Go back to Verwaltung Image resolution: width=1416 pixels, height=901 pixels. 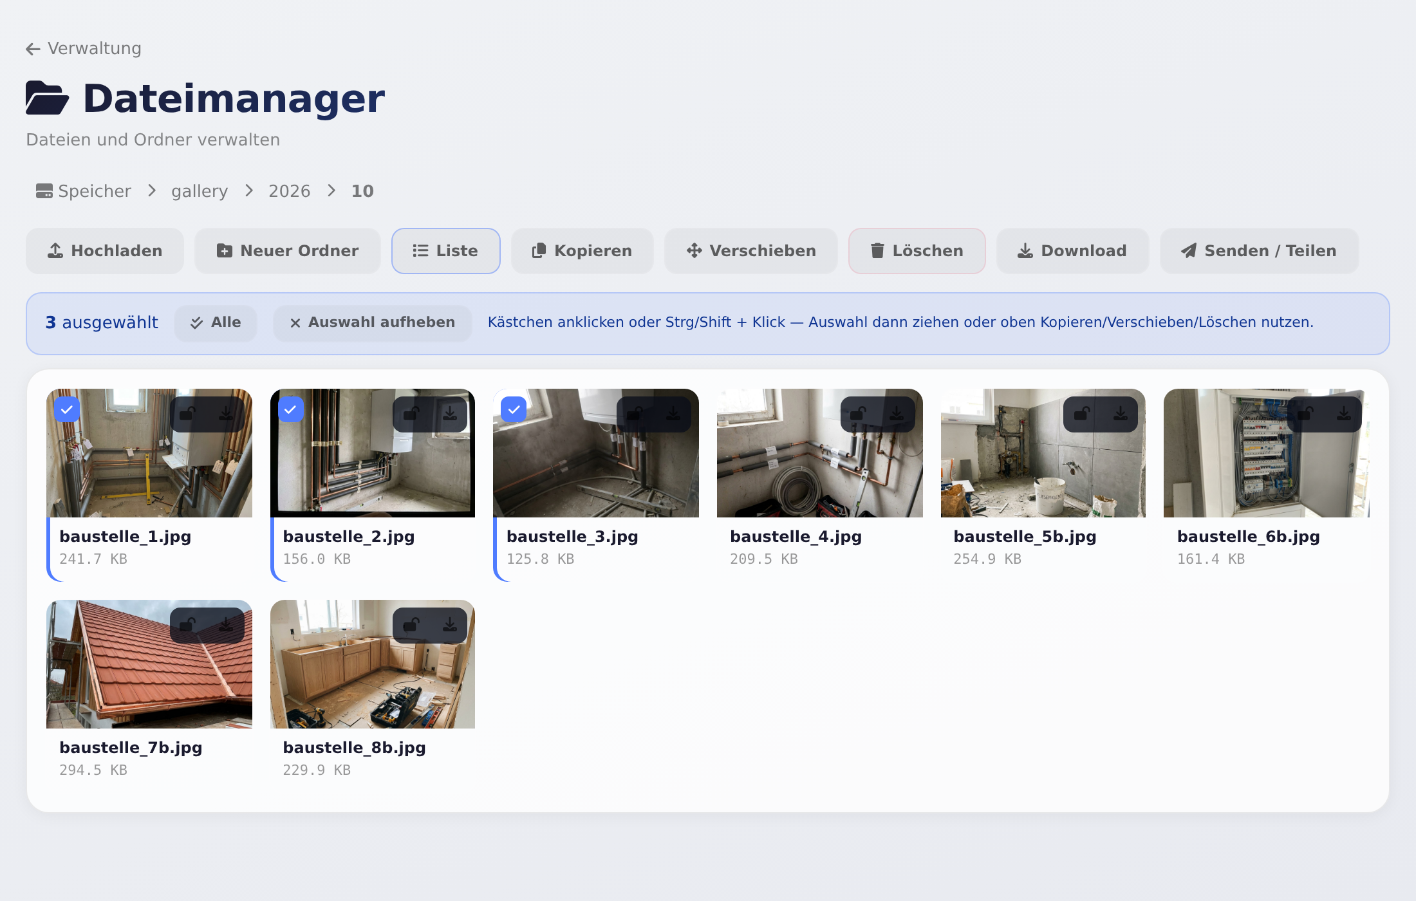click(84, 48)
